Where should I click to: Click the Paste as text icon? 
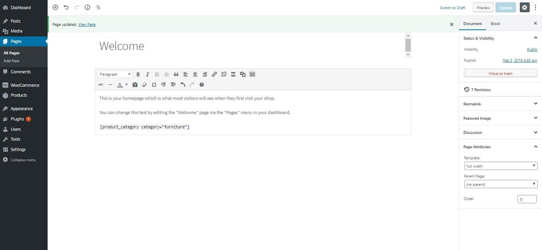point(135,84)
